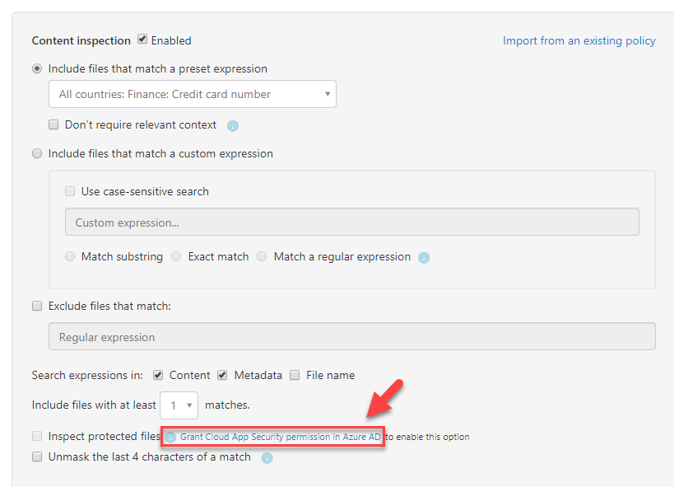Select Include files matching a custom expression
The width and height of the screenshot is (674, 487).
pos(37,153)
